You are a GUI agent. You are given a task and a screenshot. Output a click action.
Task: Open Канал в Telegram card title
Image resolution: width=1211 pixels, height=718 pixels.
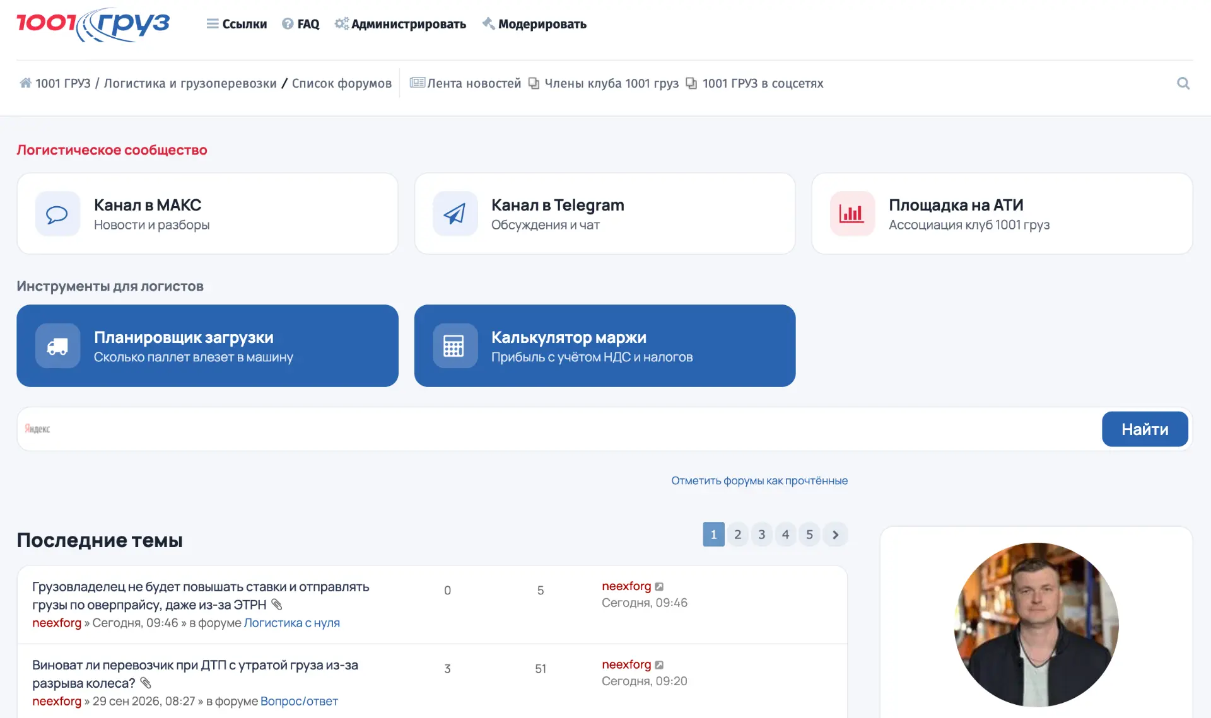pyautogui.click(x=558, y=205)
